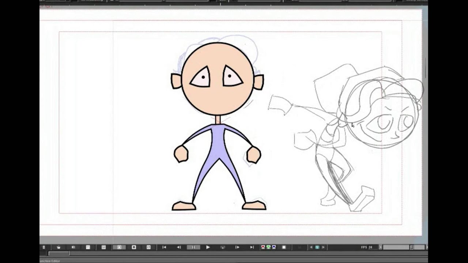Go to the previous key arrow

coord(311,247)
